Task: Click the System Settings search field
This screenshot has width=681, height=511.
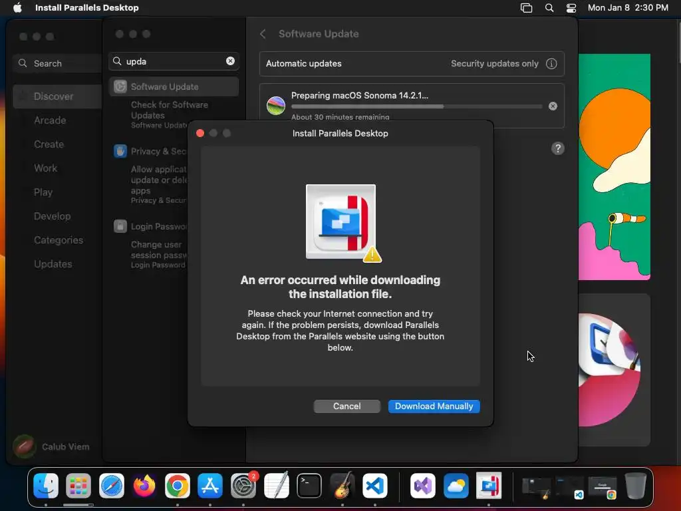Action: (x=174, y=61)
